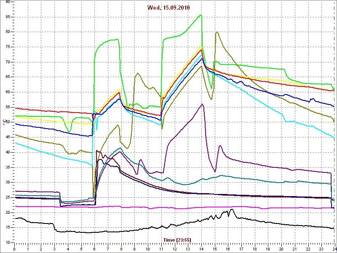The height and width of the screenshot is (253, 337).
Task: Pick the temperature-axis label "20"
Action: point(8,213)
